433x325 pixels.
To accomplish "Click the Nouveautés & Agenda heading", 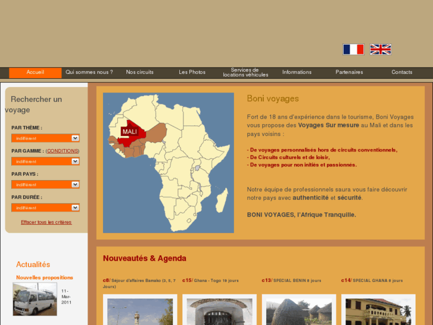I will (144, 258).
